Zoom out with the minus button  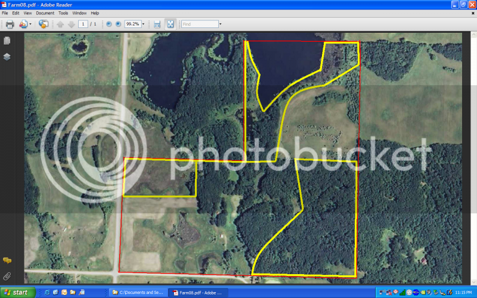(x=109, y=24)
